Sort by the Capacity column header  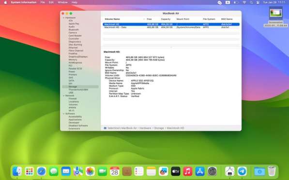click(166, 19)
